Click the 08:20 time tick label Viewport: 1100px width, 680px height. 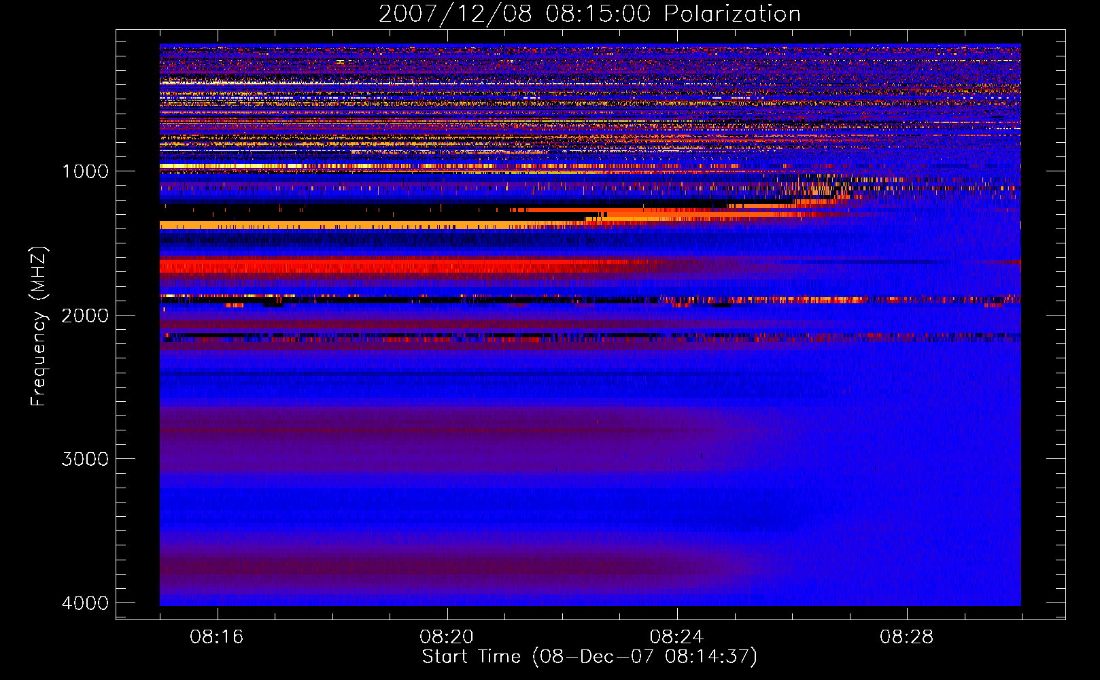pos(447,637)
